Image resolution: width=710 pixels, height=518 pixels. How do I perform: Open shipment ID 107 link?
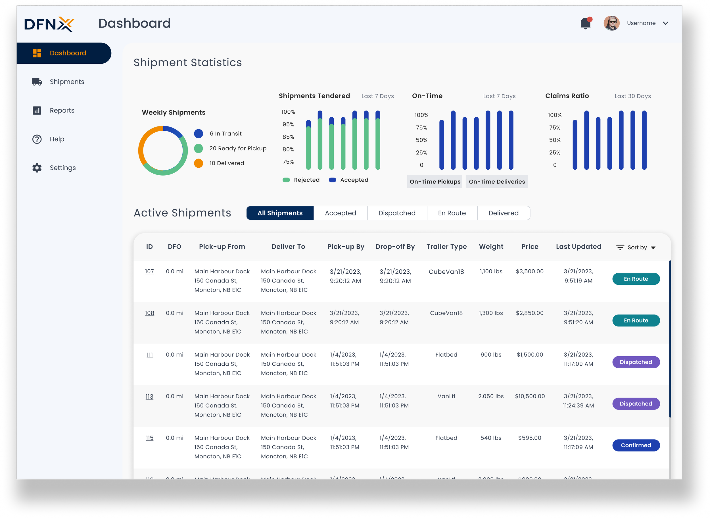tap(149, 272)
